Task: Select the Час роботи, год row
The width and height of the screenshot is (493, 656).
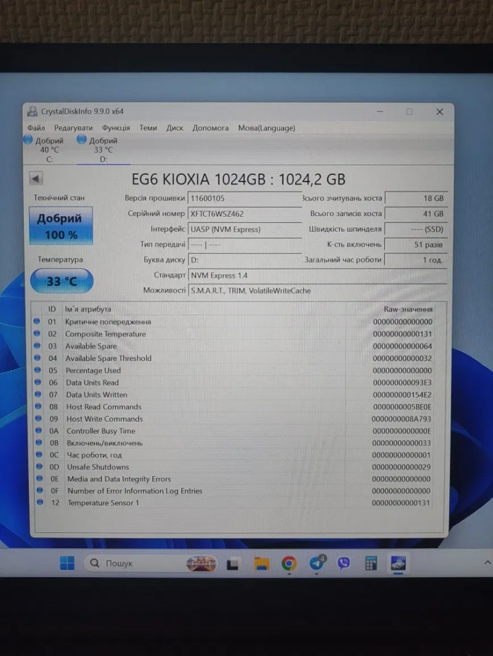Action: point(234,455)
